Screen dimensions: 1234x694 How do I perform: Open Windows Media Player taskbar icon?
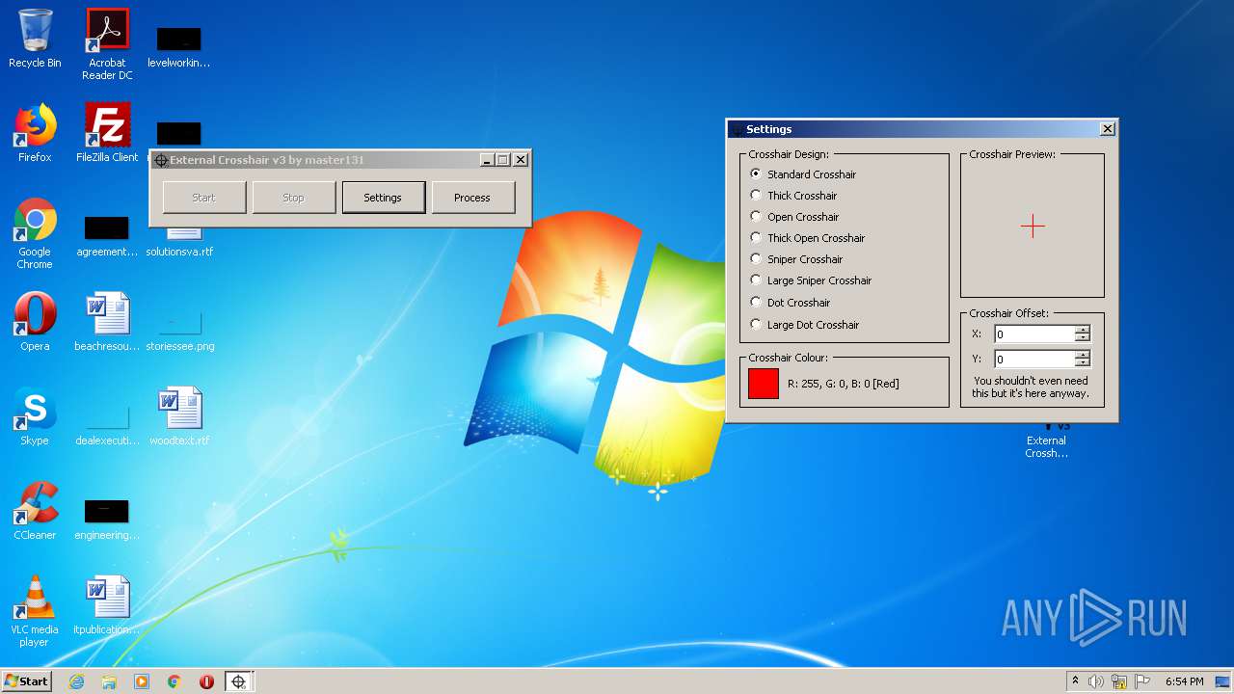point(142,681)
